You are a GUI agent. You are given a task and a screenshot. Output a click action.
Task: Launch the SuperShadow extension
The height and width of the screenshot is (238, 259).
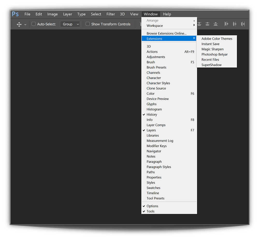pyautogui.click(x=211, y=65)
